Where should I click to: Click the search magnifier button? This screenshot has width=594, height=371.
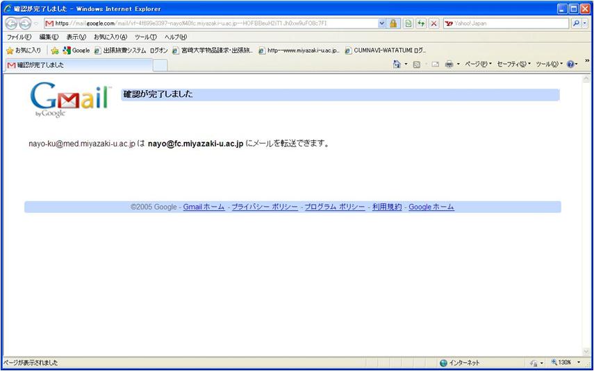pyautogui.click(x=576, y=23)
